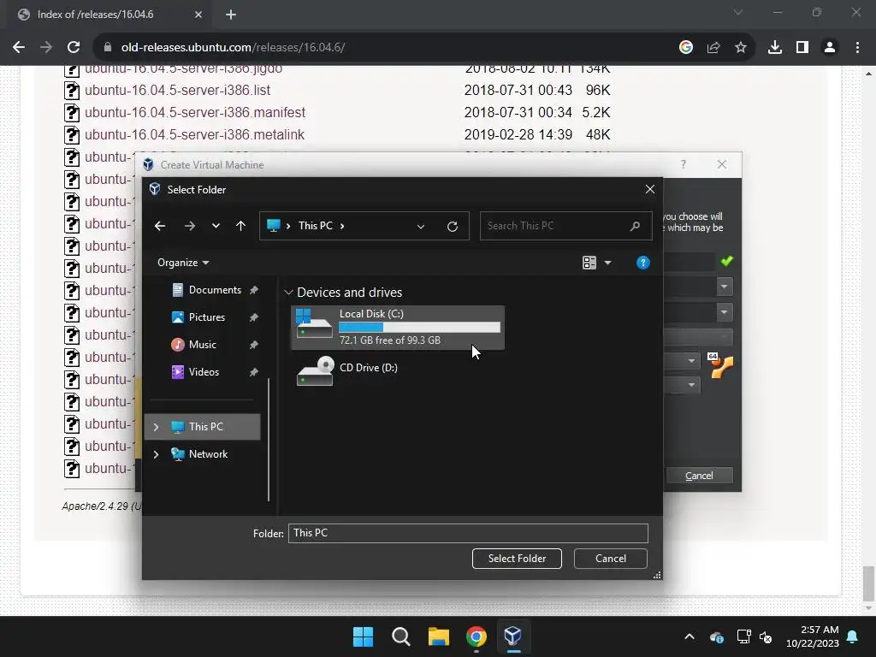
Task: Select Documents in navigation pane
Action: coord(215,290)
